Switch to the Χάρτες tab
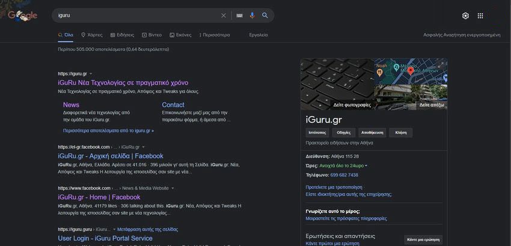Screen dimensions: 511x246 [x=91, y=35]
